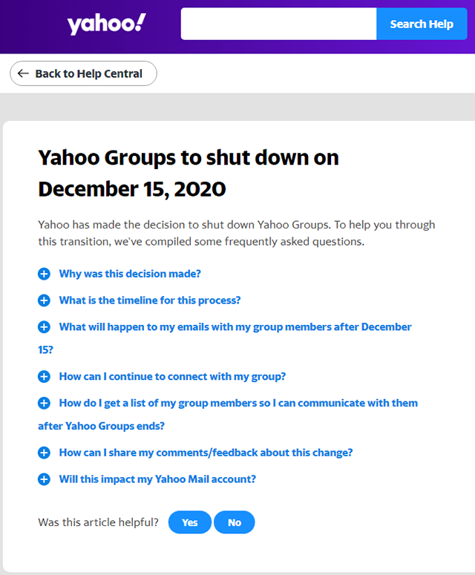Click the plus icon beside 'continue to connect' question
Image resolution: width=475 pixels, height=575 pixels.
click(x=45, y=377)
